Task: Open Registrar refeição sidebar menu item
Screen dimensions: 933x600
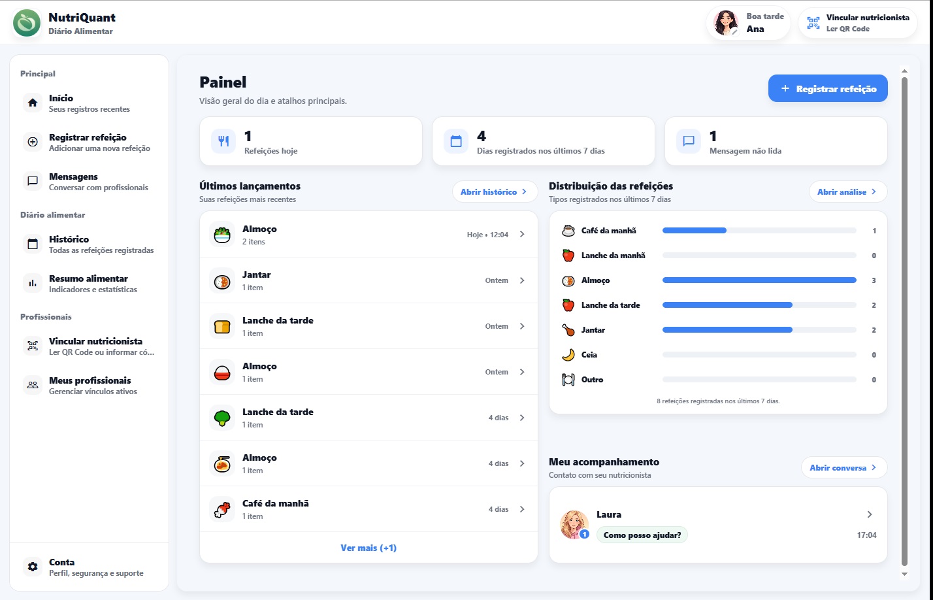Action: click(89, 142)
